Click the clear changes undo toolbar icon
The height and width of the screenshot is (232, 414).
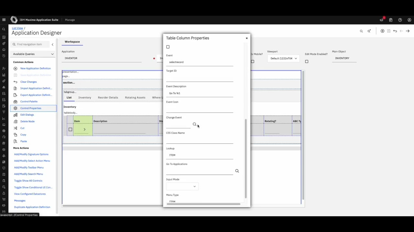pos(395,31)
